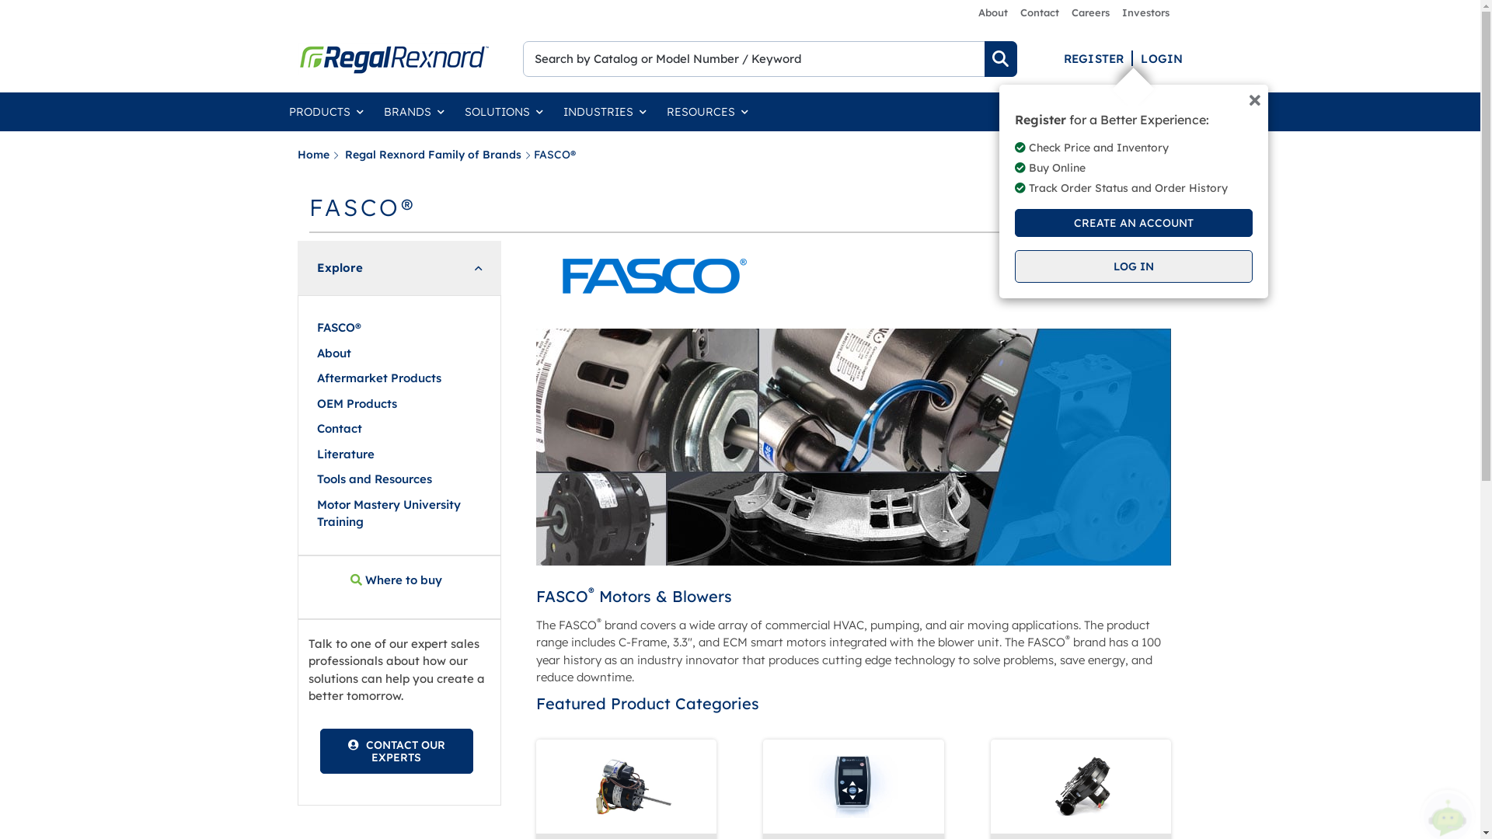The image size is (1492, 839).
Task: Open the motor product category thumbnail
Action: (x=626, y=786)
